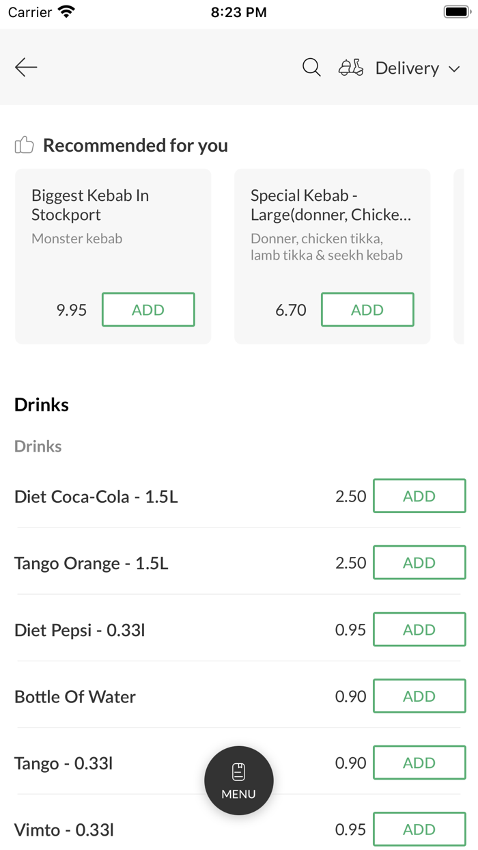Add Bottle Of Water to basket
The height and width of the screenshot is (850, 478).
point(419,696)
